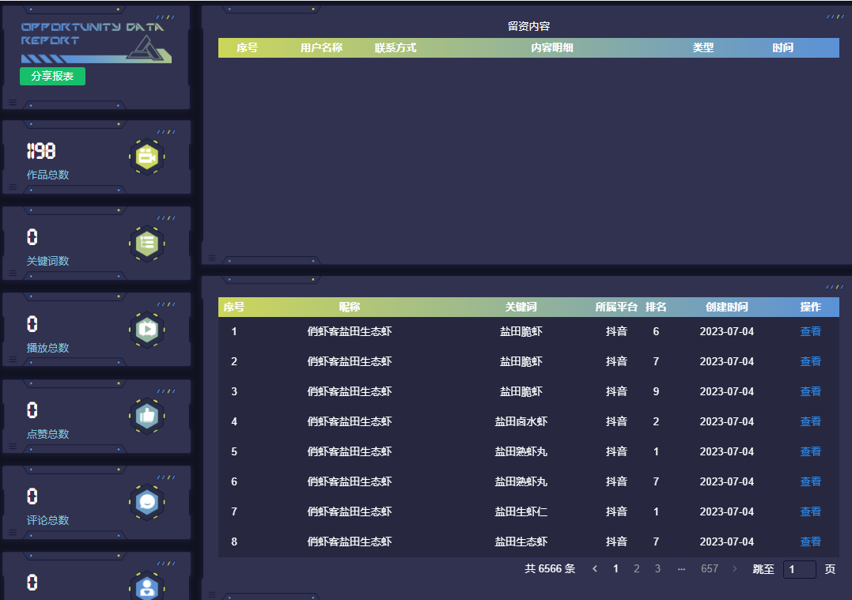The height and width of the screenshot is (600, 852).
Task: Select page 2 in pagination
Action: tap(636, 568)
